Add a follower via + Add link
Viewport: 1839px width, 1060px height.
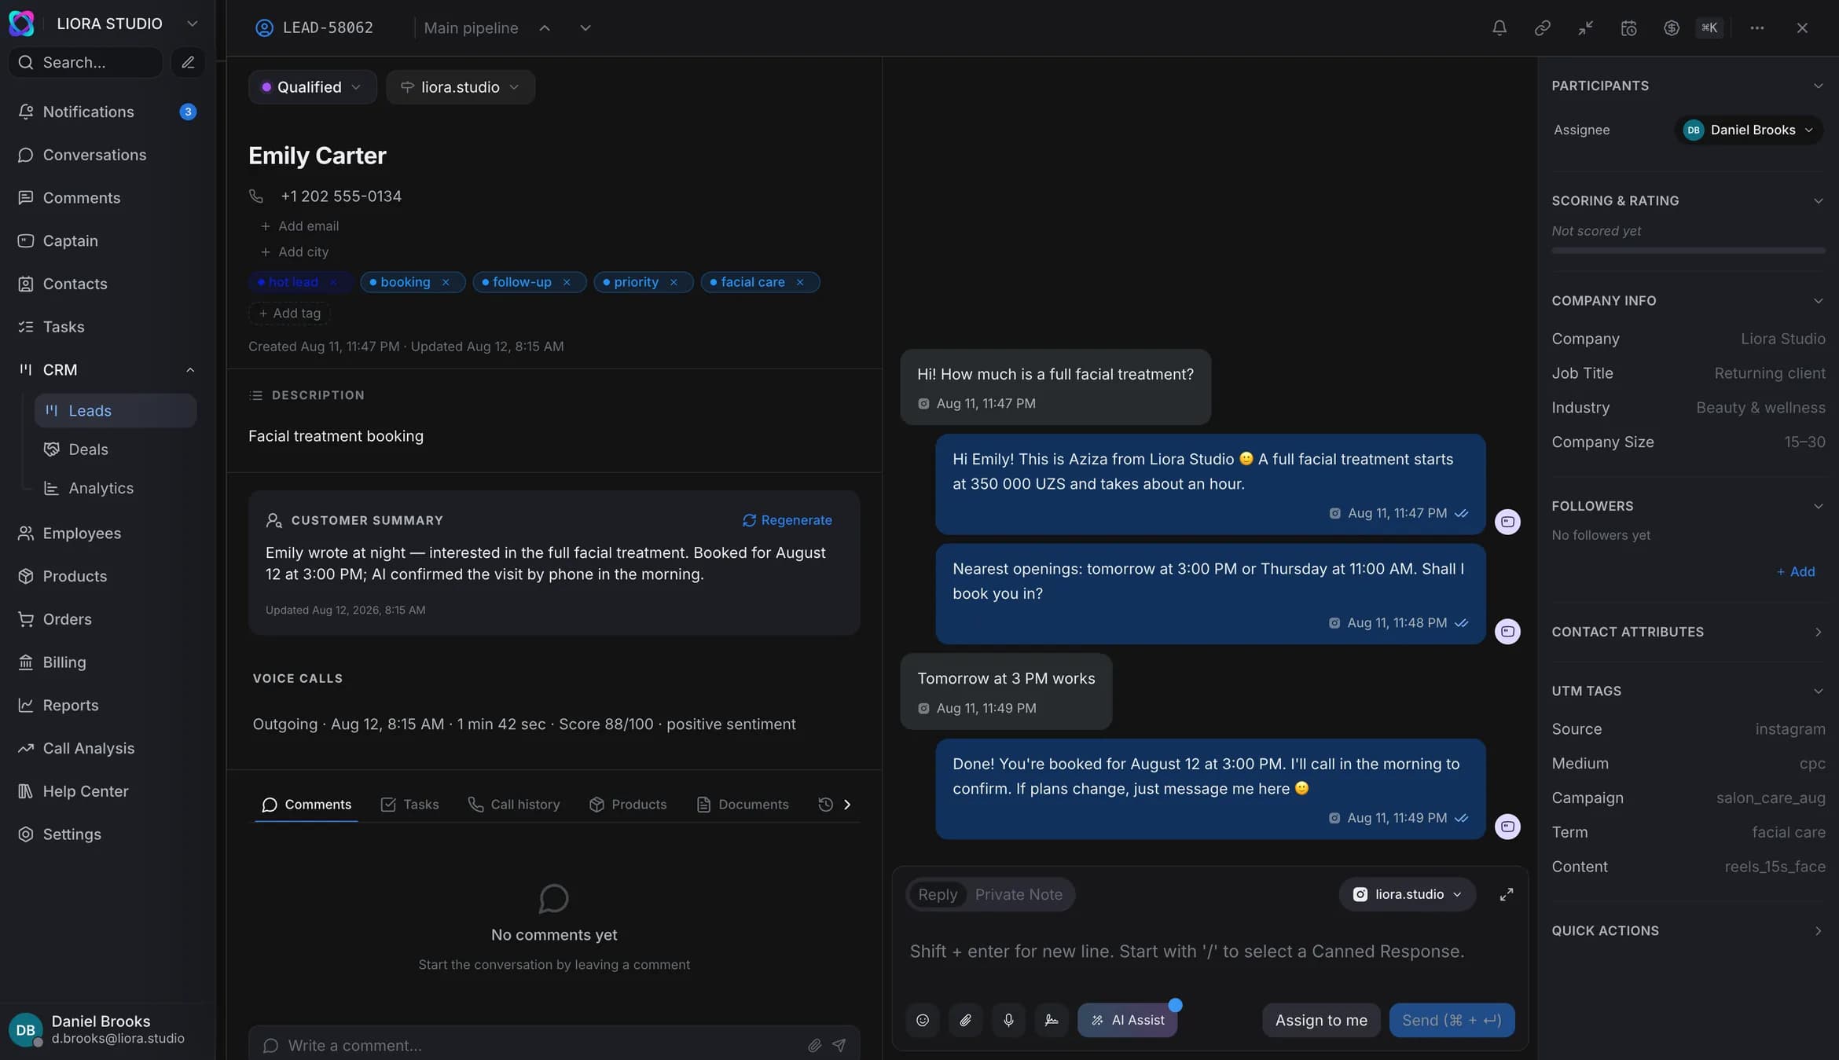[1796, 571]
